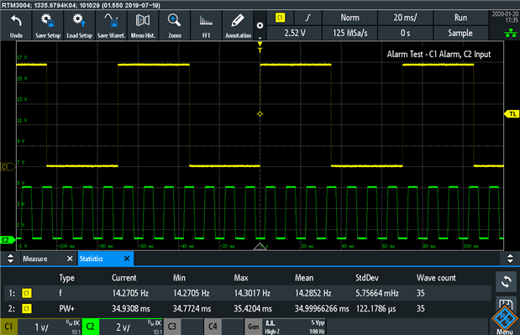Click the Wave count column header
This screenshot has height=335, width=520.
(436, 278)
